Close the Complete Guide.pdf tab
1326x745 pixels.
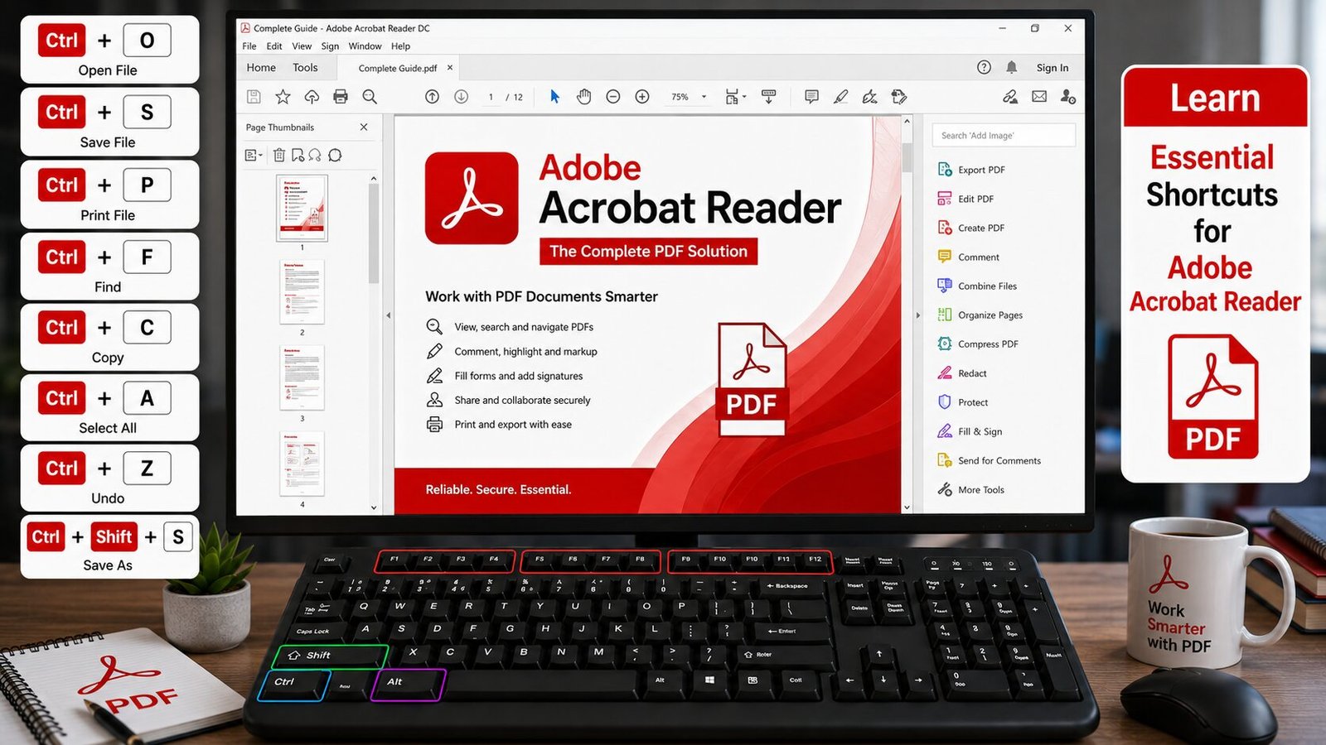tap(450, 68)
